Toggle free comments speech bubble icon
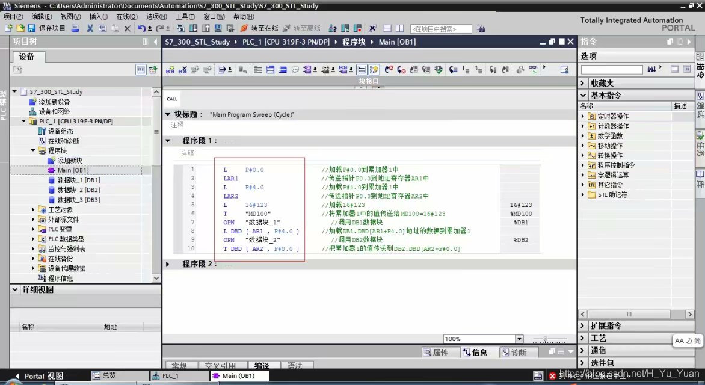705x385 pixels. click(x=295, y=70)
